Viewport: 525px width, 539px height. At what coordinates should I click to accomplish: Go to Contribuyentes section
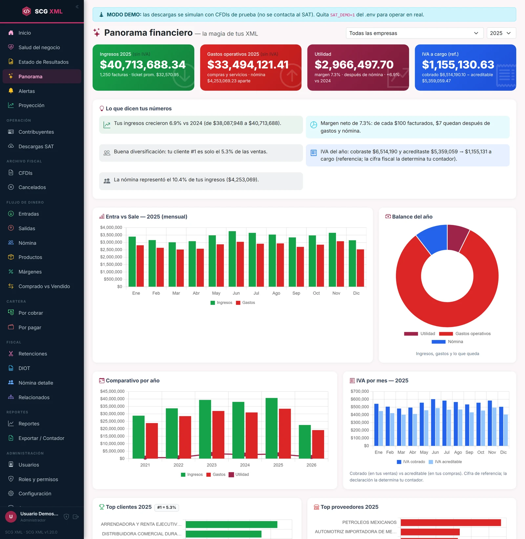pos(42,132)
